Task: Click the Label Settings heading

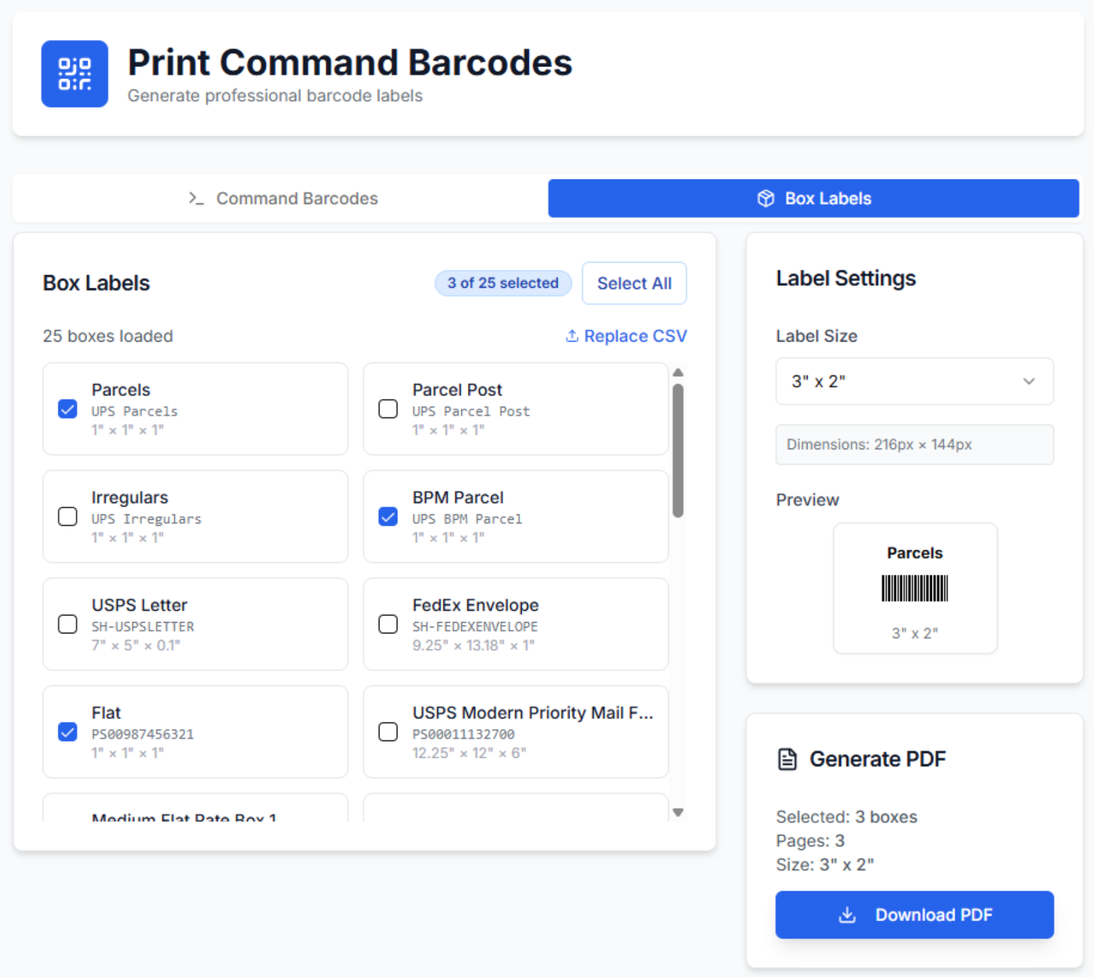Action: click(846, 278)
